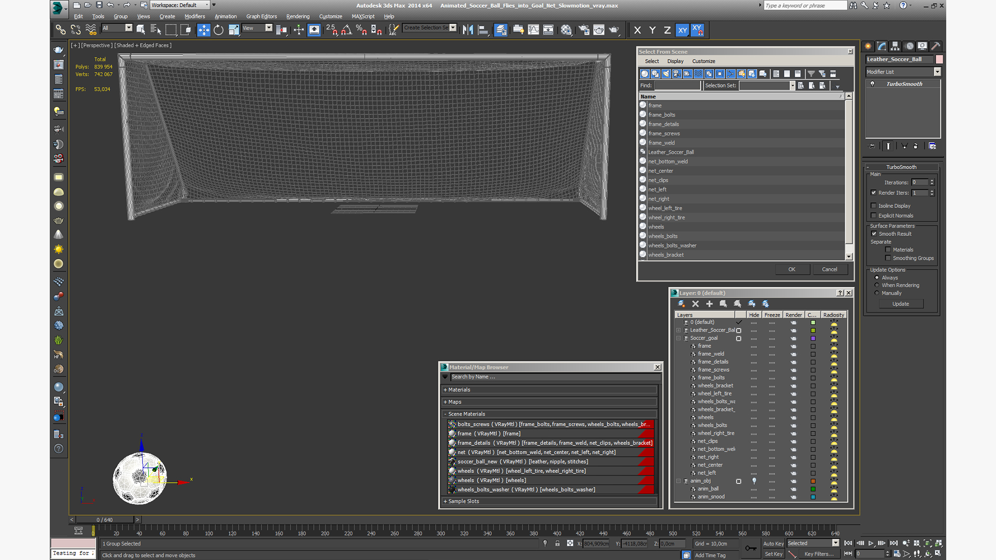Click the Create New Layer plus icon
This screenshot has height=560, width=996.
(x=709, y=304)
